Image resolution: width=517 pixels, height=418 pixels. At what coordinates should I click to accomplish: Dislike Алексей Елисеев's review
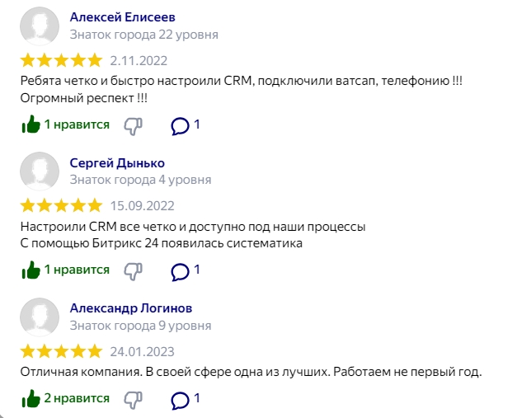(x=134, y=125)
